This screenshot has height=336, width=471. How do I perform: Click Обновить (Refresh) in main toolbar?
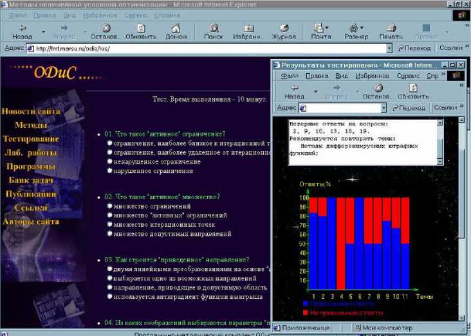[x=140, y=31]
